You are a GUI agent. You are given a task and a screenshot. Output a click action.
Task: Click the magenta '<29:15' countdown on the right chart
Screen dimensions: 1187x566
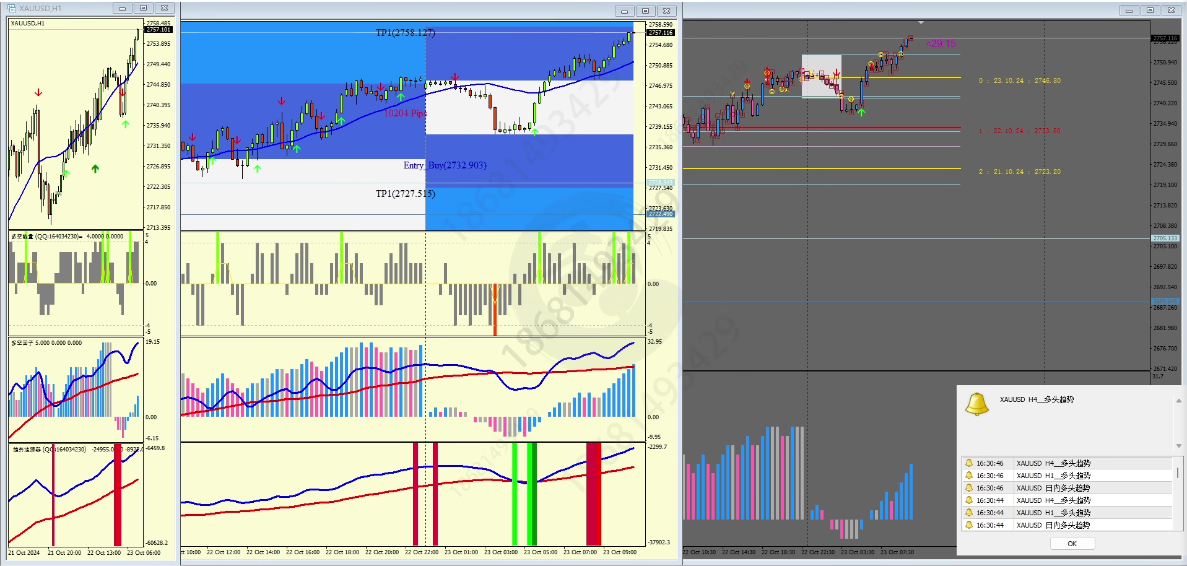tap(941, 43)
